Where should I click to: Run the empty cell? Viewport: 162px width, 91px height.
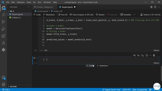[x=34, y=58]
